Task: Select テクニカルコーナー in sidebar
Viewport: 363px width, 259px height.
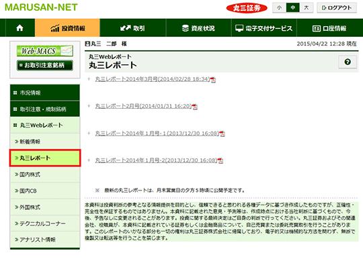Action: click(x=45, y=223)
